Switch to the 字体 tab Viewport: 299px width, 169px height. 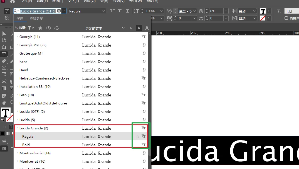[20, 18]
